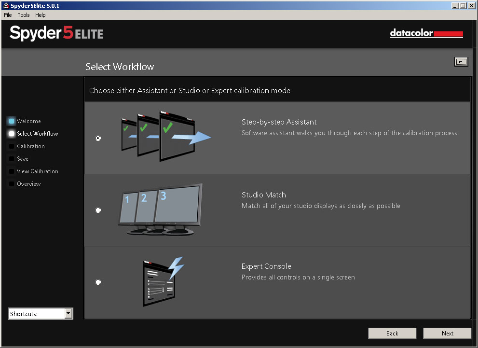
Task: Click the Select Workflow sidebar label
Action: [38, 134]
